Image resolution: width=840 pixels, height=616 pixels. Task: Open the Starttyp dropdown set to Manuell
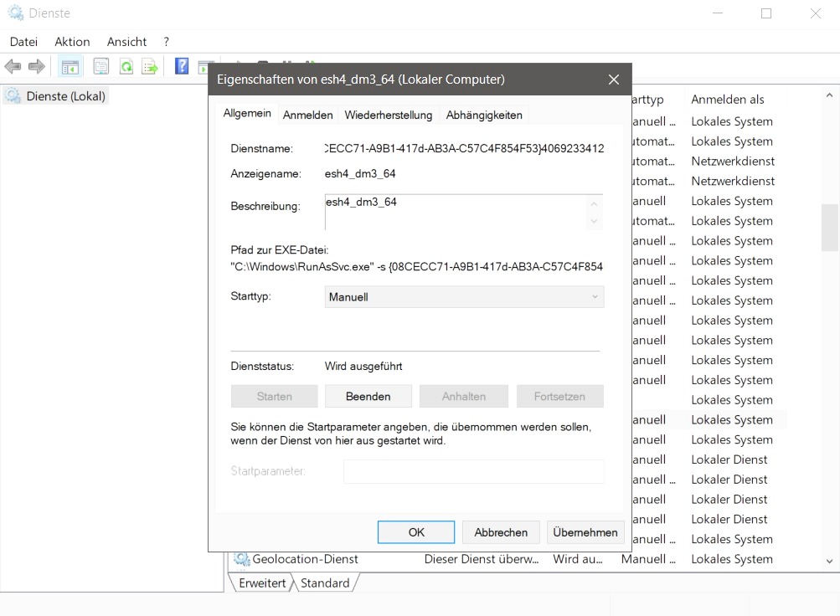(x=464, y=297)
